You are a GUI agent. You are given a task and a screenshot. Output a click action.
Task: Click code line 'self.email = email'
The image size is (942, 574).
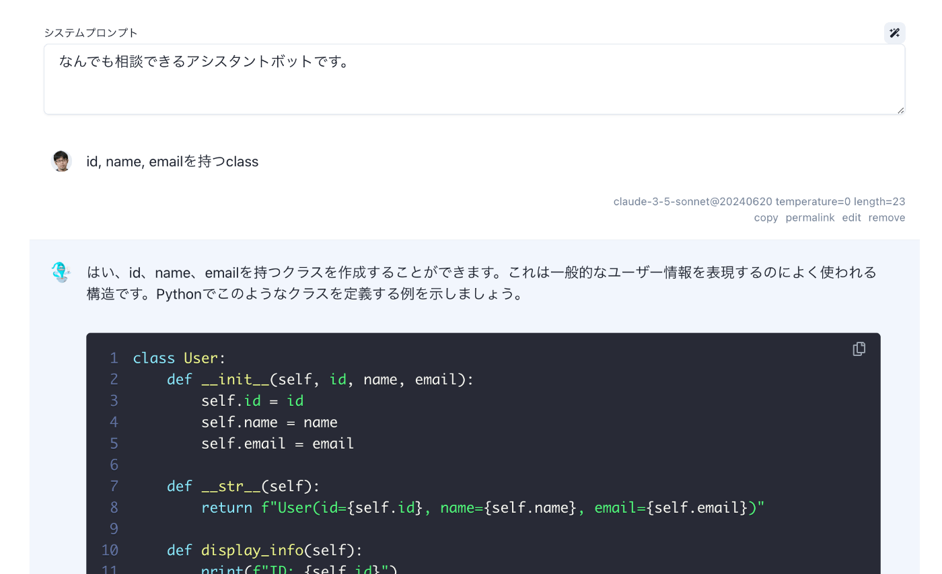(277, 443)
